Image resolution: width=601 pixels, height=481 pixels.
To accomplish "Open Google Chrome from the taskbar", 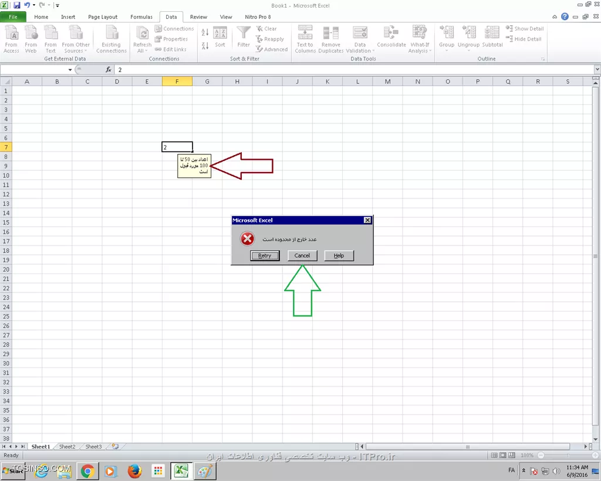I will click(87, 471).
